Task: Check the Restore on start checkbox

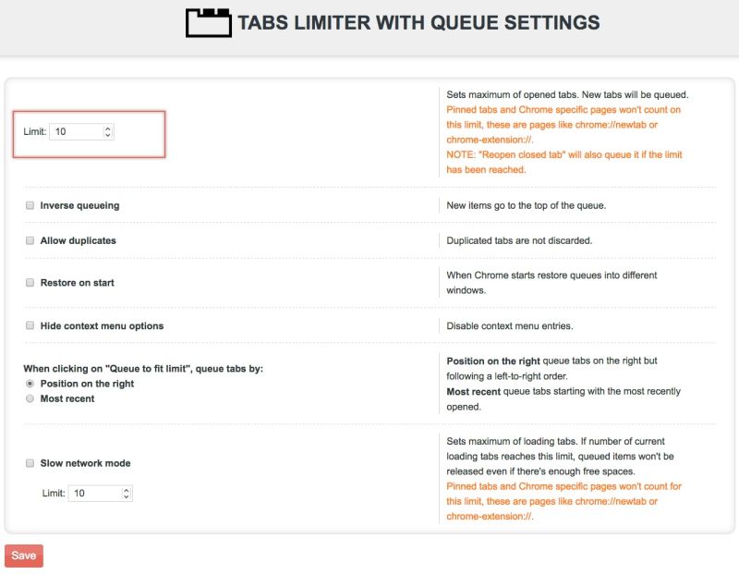Action: 30,283
